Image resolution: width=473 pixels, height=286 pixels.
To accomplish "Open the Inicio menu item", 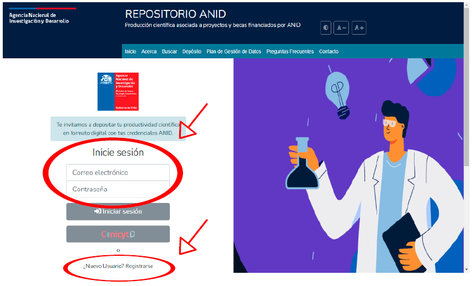I will [x=131, y=52].
